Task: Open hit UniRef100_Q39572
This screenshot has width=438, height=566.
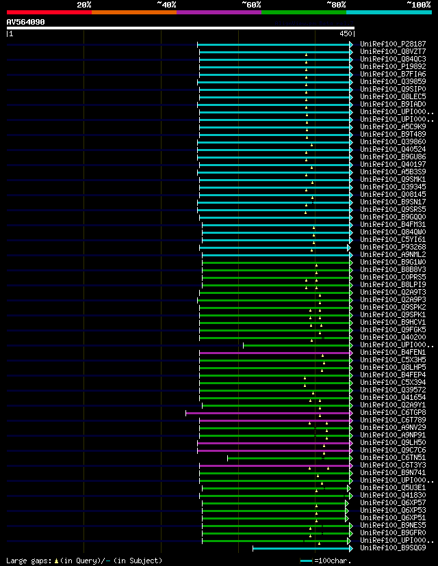Action: click(x=393, y=390)
